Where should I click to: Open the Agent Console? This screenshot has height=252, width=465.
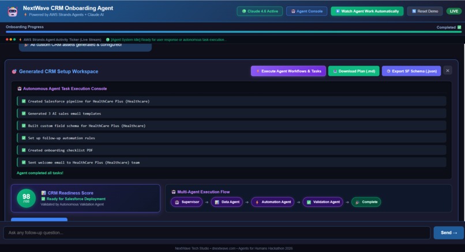coord(307,12)
